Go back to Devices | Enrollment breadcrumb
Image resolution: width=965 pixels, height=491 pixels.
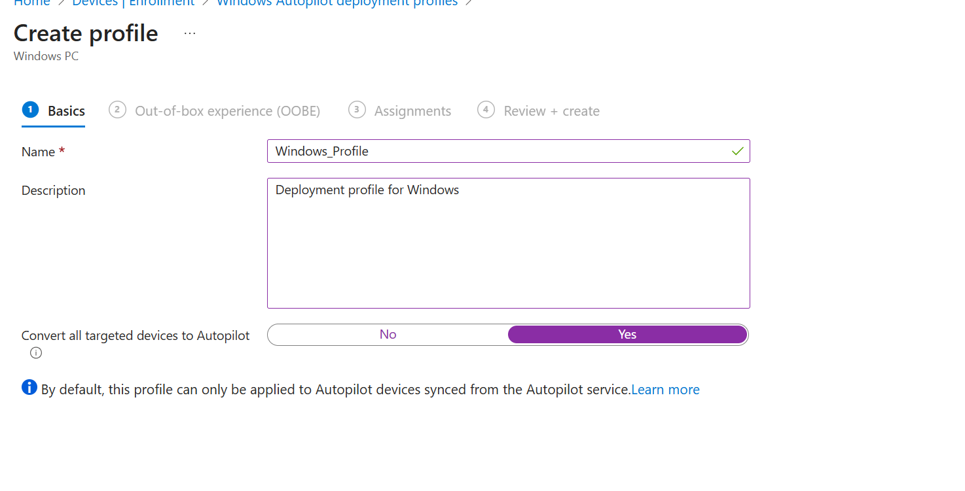click(134, 3)
